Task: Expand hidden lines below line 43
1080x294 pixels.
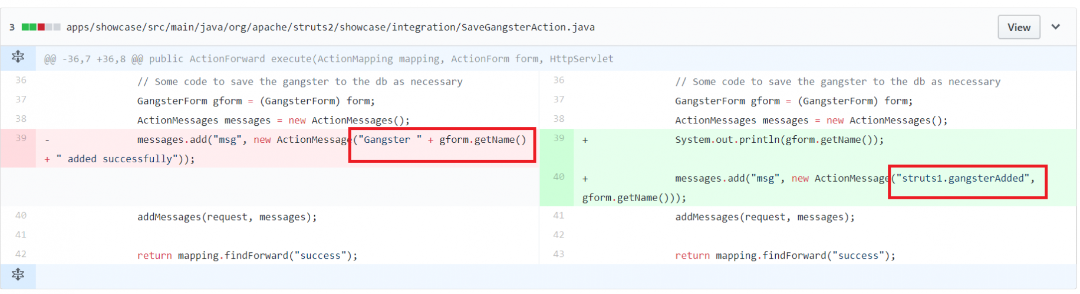Action: (x=18, y=275)
